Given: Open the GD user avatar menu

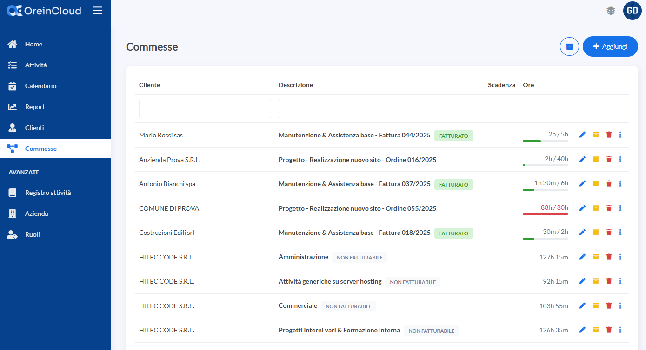Looking at the screenshot, I should pos(632,11).
